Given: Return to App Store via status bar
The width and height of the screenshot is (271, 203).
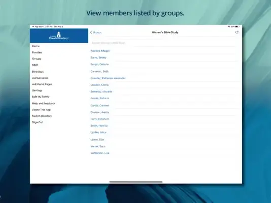Looking at the screenshot, I should tap(38, 27).
